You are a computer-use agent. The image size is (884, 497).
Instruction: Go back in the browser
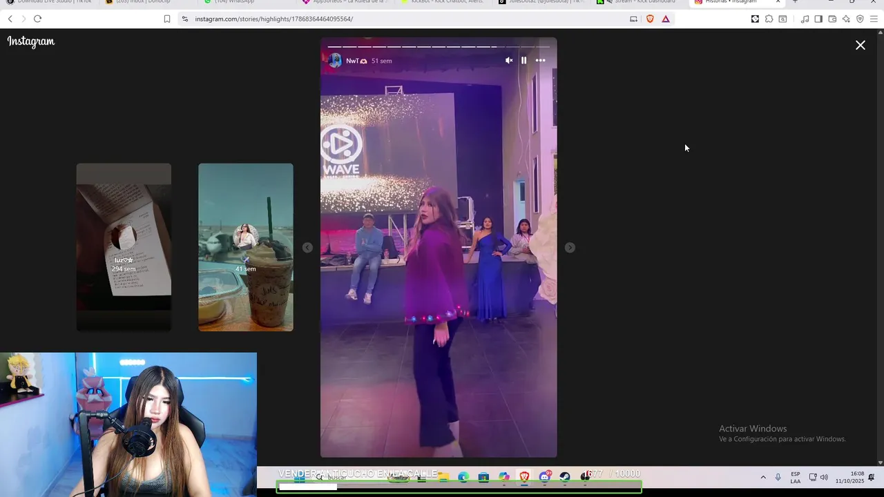point(10,19)
